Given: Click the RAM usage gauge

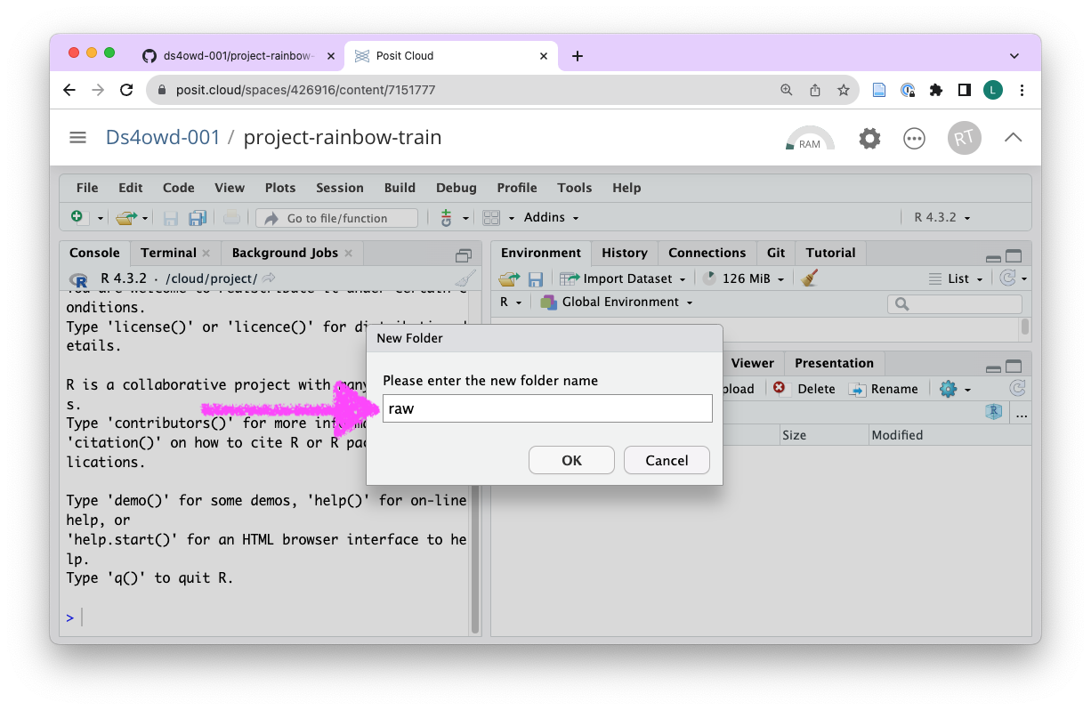Looking at the screenshot, I should pyautogui.click(x=810, y=139).
